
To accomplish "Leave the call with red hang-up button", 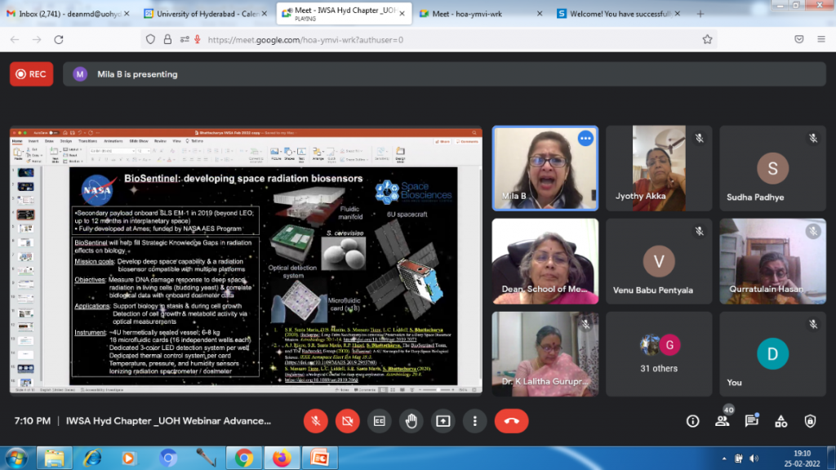I will (x=512, y=421).
